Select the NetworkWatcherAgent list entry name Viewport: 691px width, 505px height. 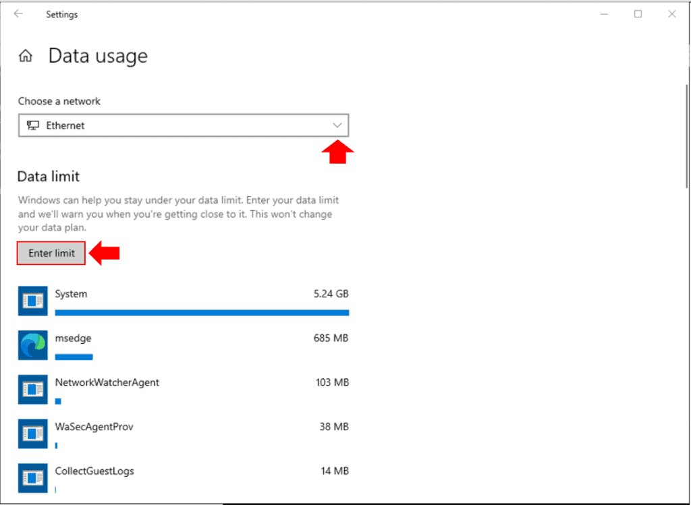(x=107, y=382)
